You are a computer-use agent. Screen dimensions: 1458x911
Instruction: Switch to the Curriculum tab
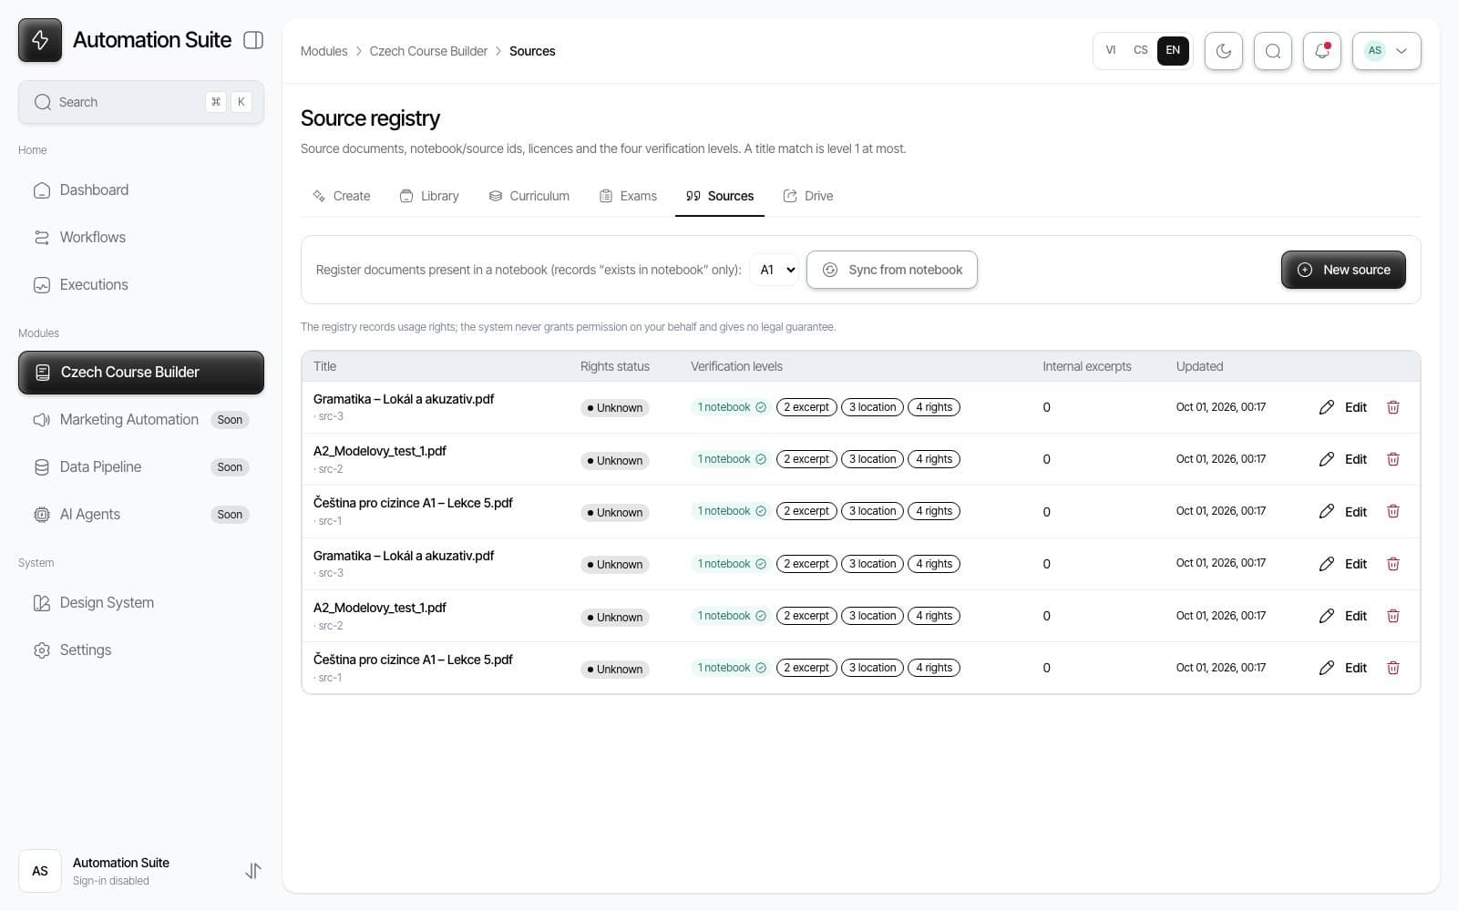(529, 196)
